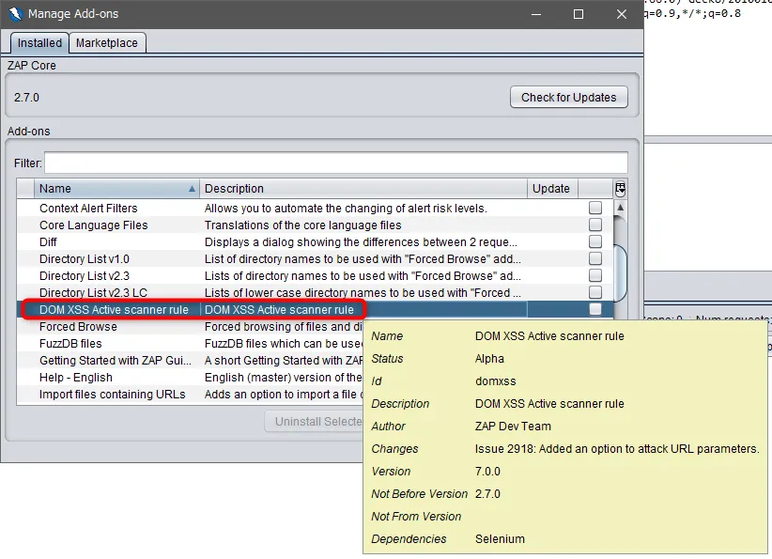Click the Uninstall Selected button
The image size is (772, 559).
(x=314, y=421)
